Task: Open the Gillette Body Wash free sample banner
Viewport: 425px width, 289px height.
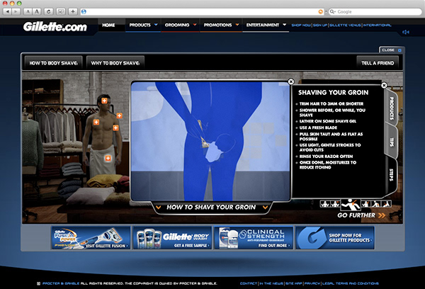Action: click(172, 238)
